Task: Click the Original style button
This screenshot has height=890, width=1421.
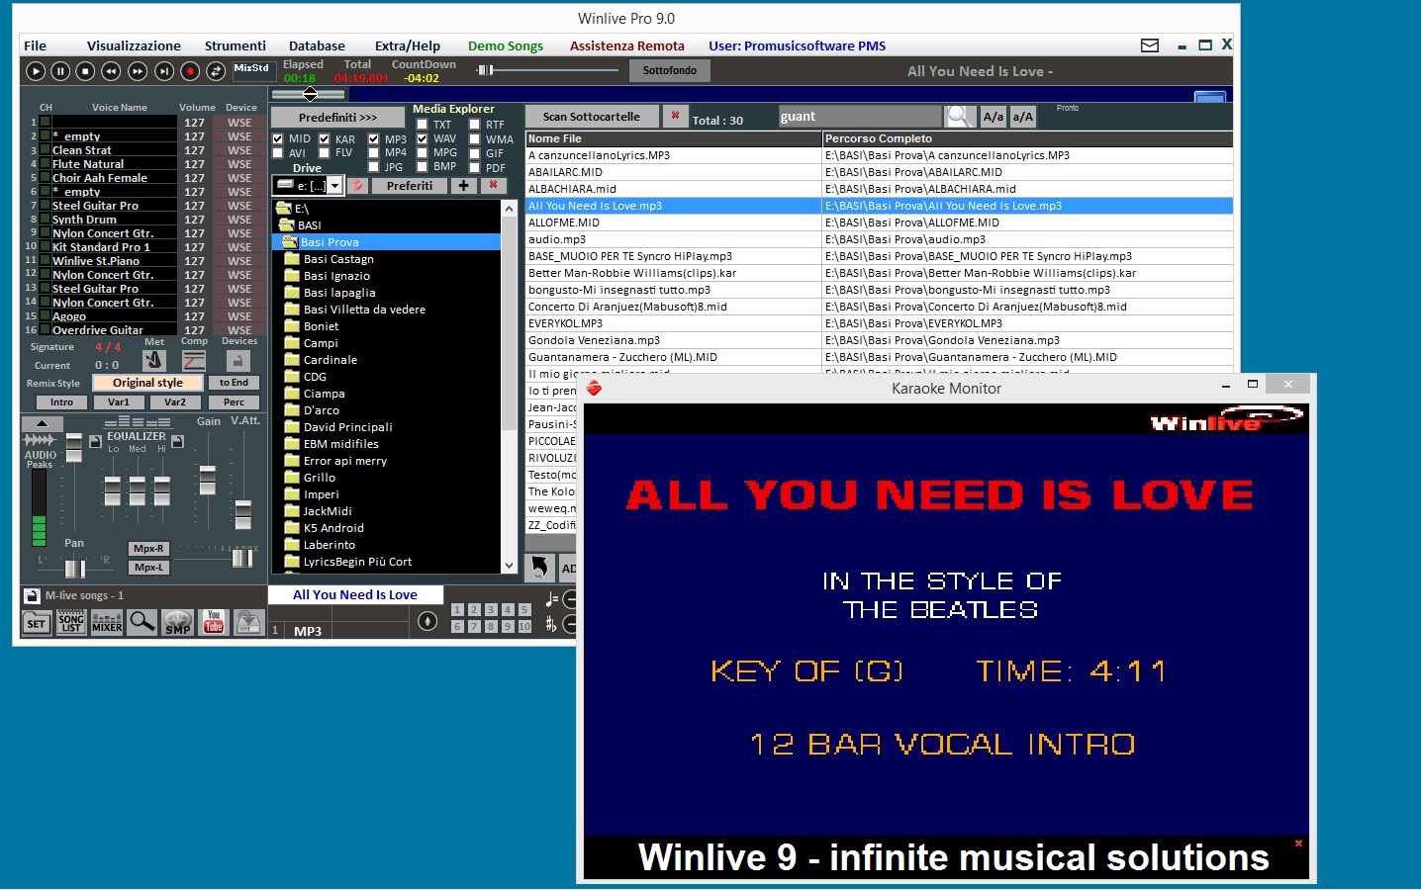Action: 147,383
